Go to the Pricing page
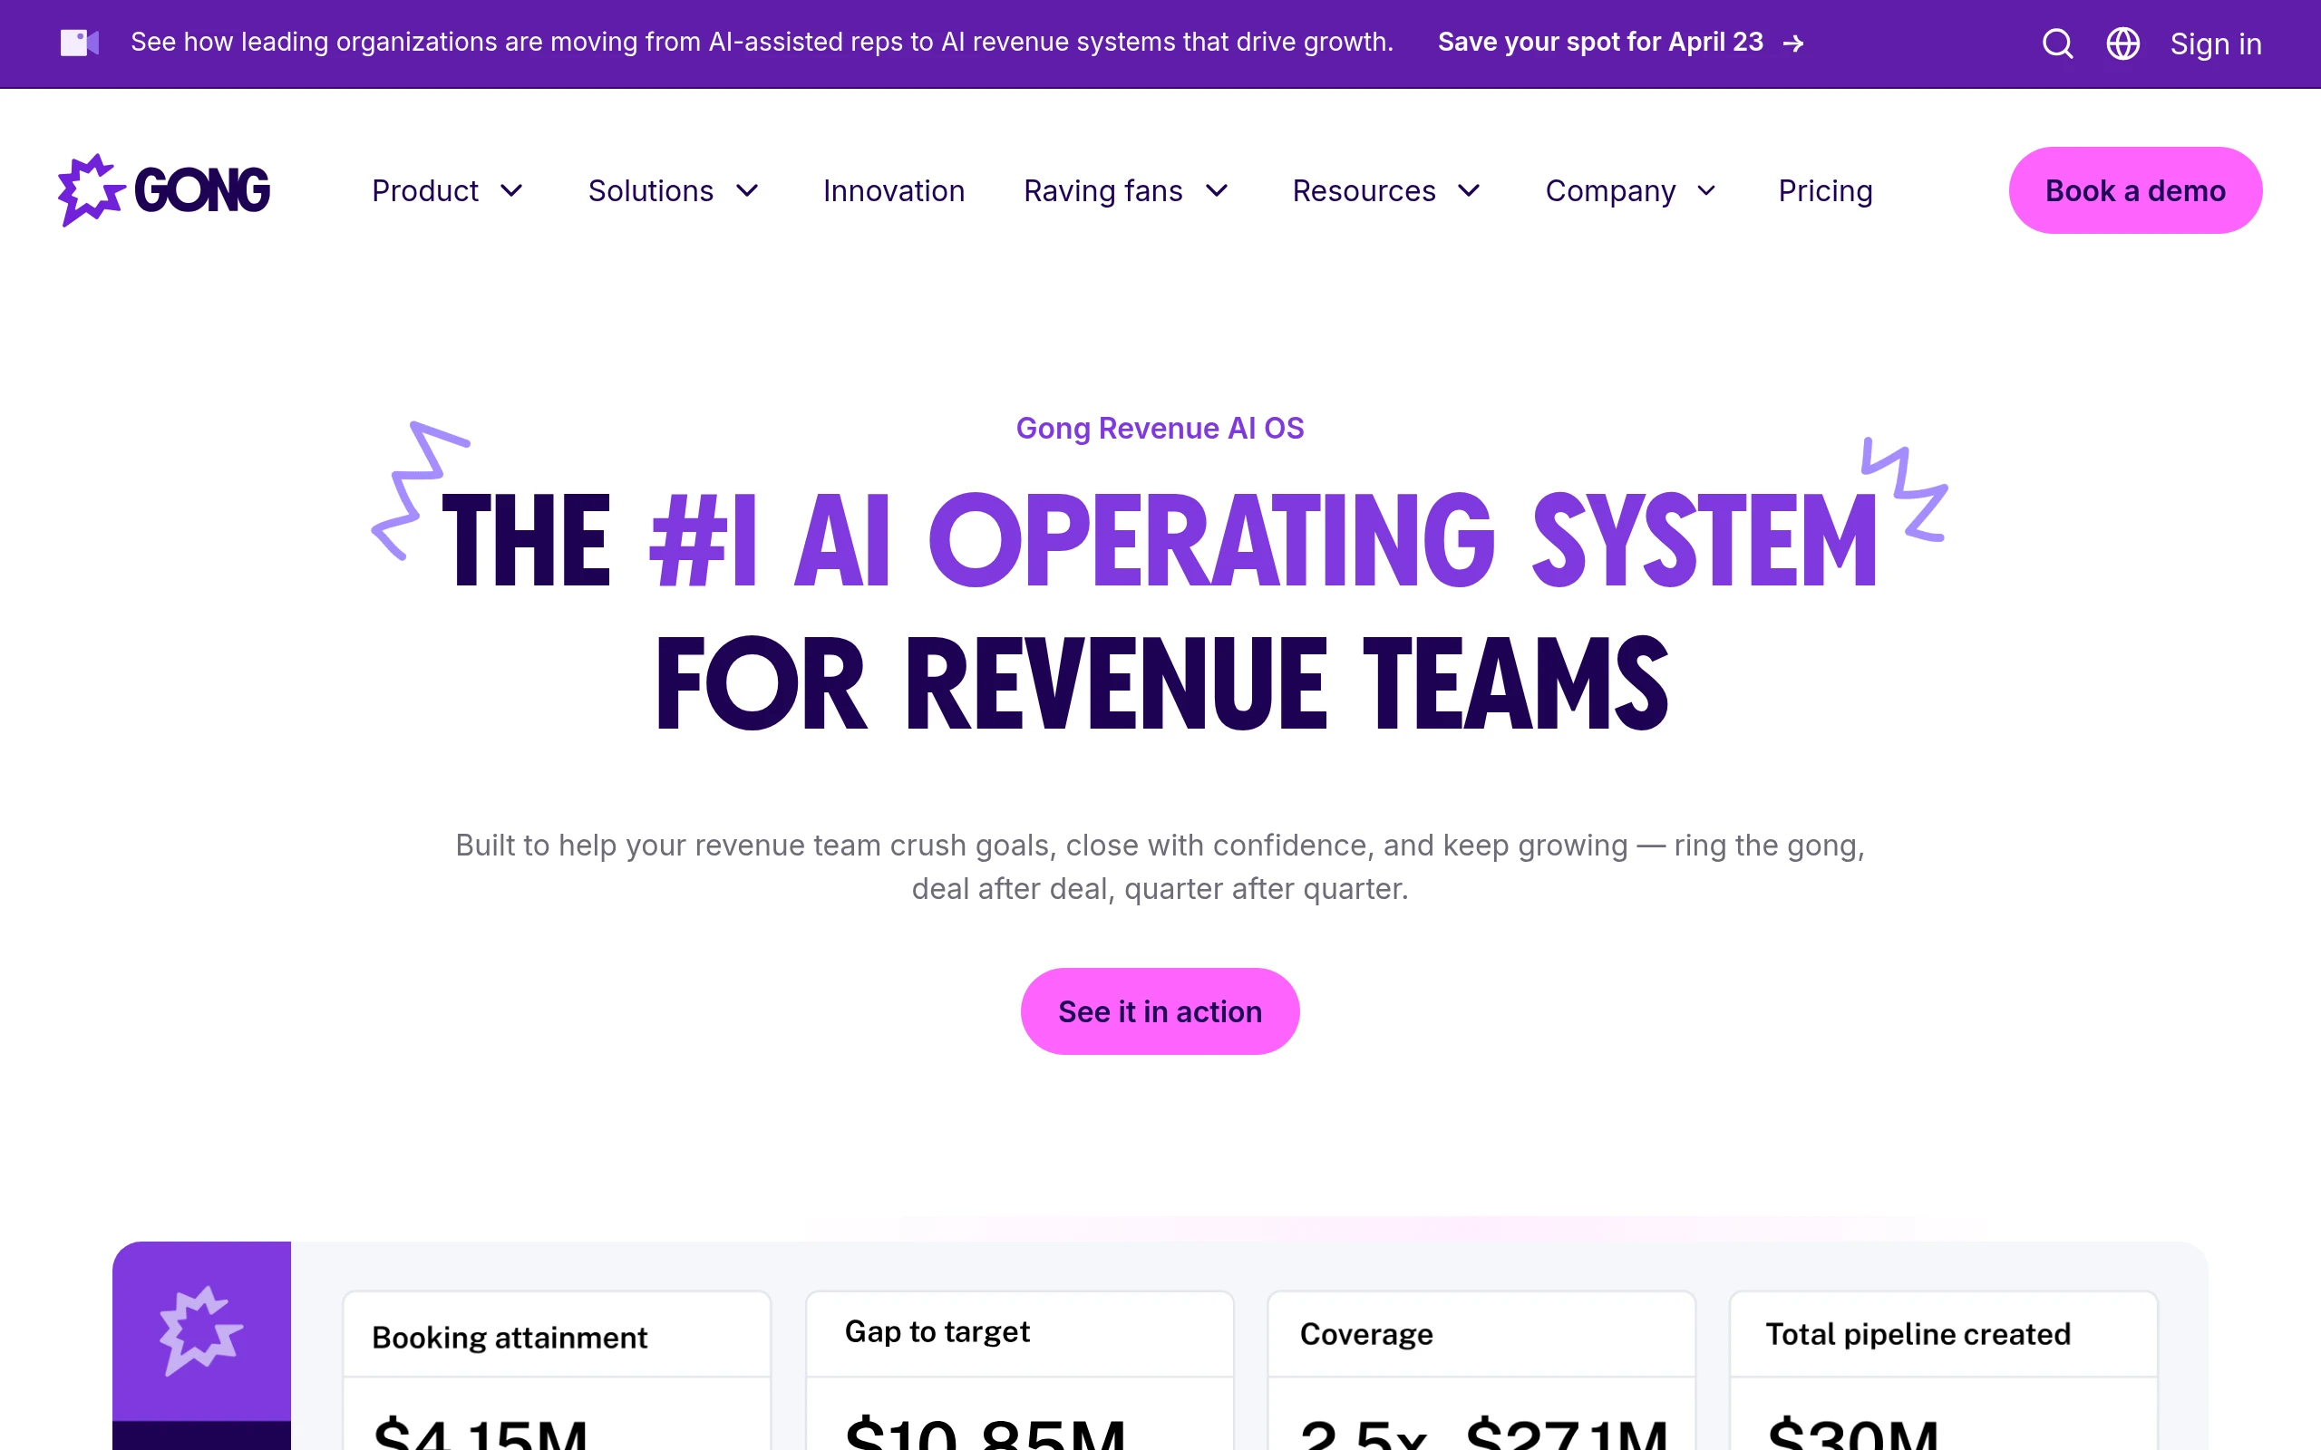The width and height of the screenshot is (2321, 1450). [x=1825, y=191]
